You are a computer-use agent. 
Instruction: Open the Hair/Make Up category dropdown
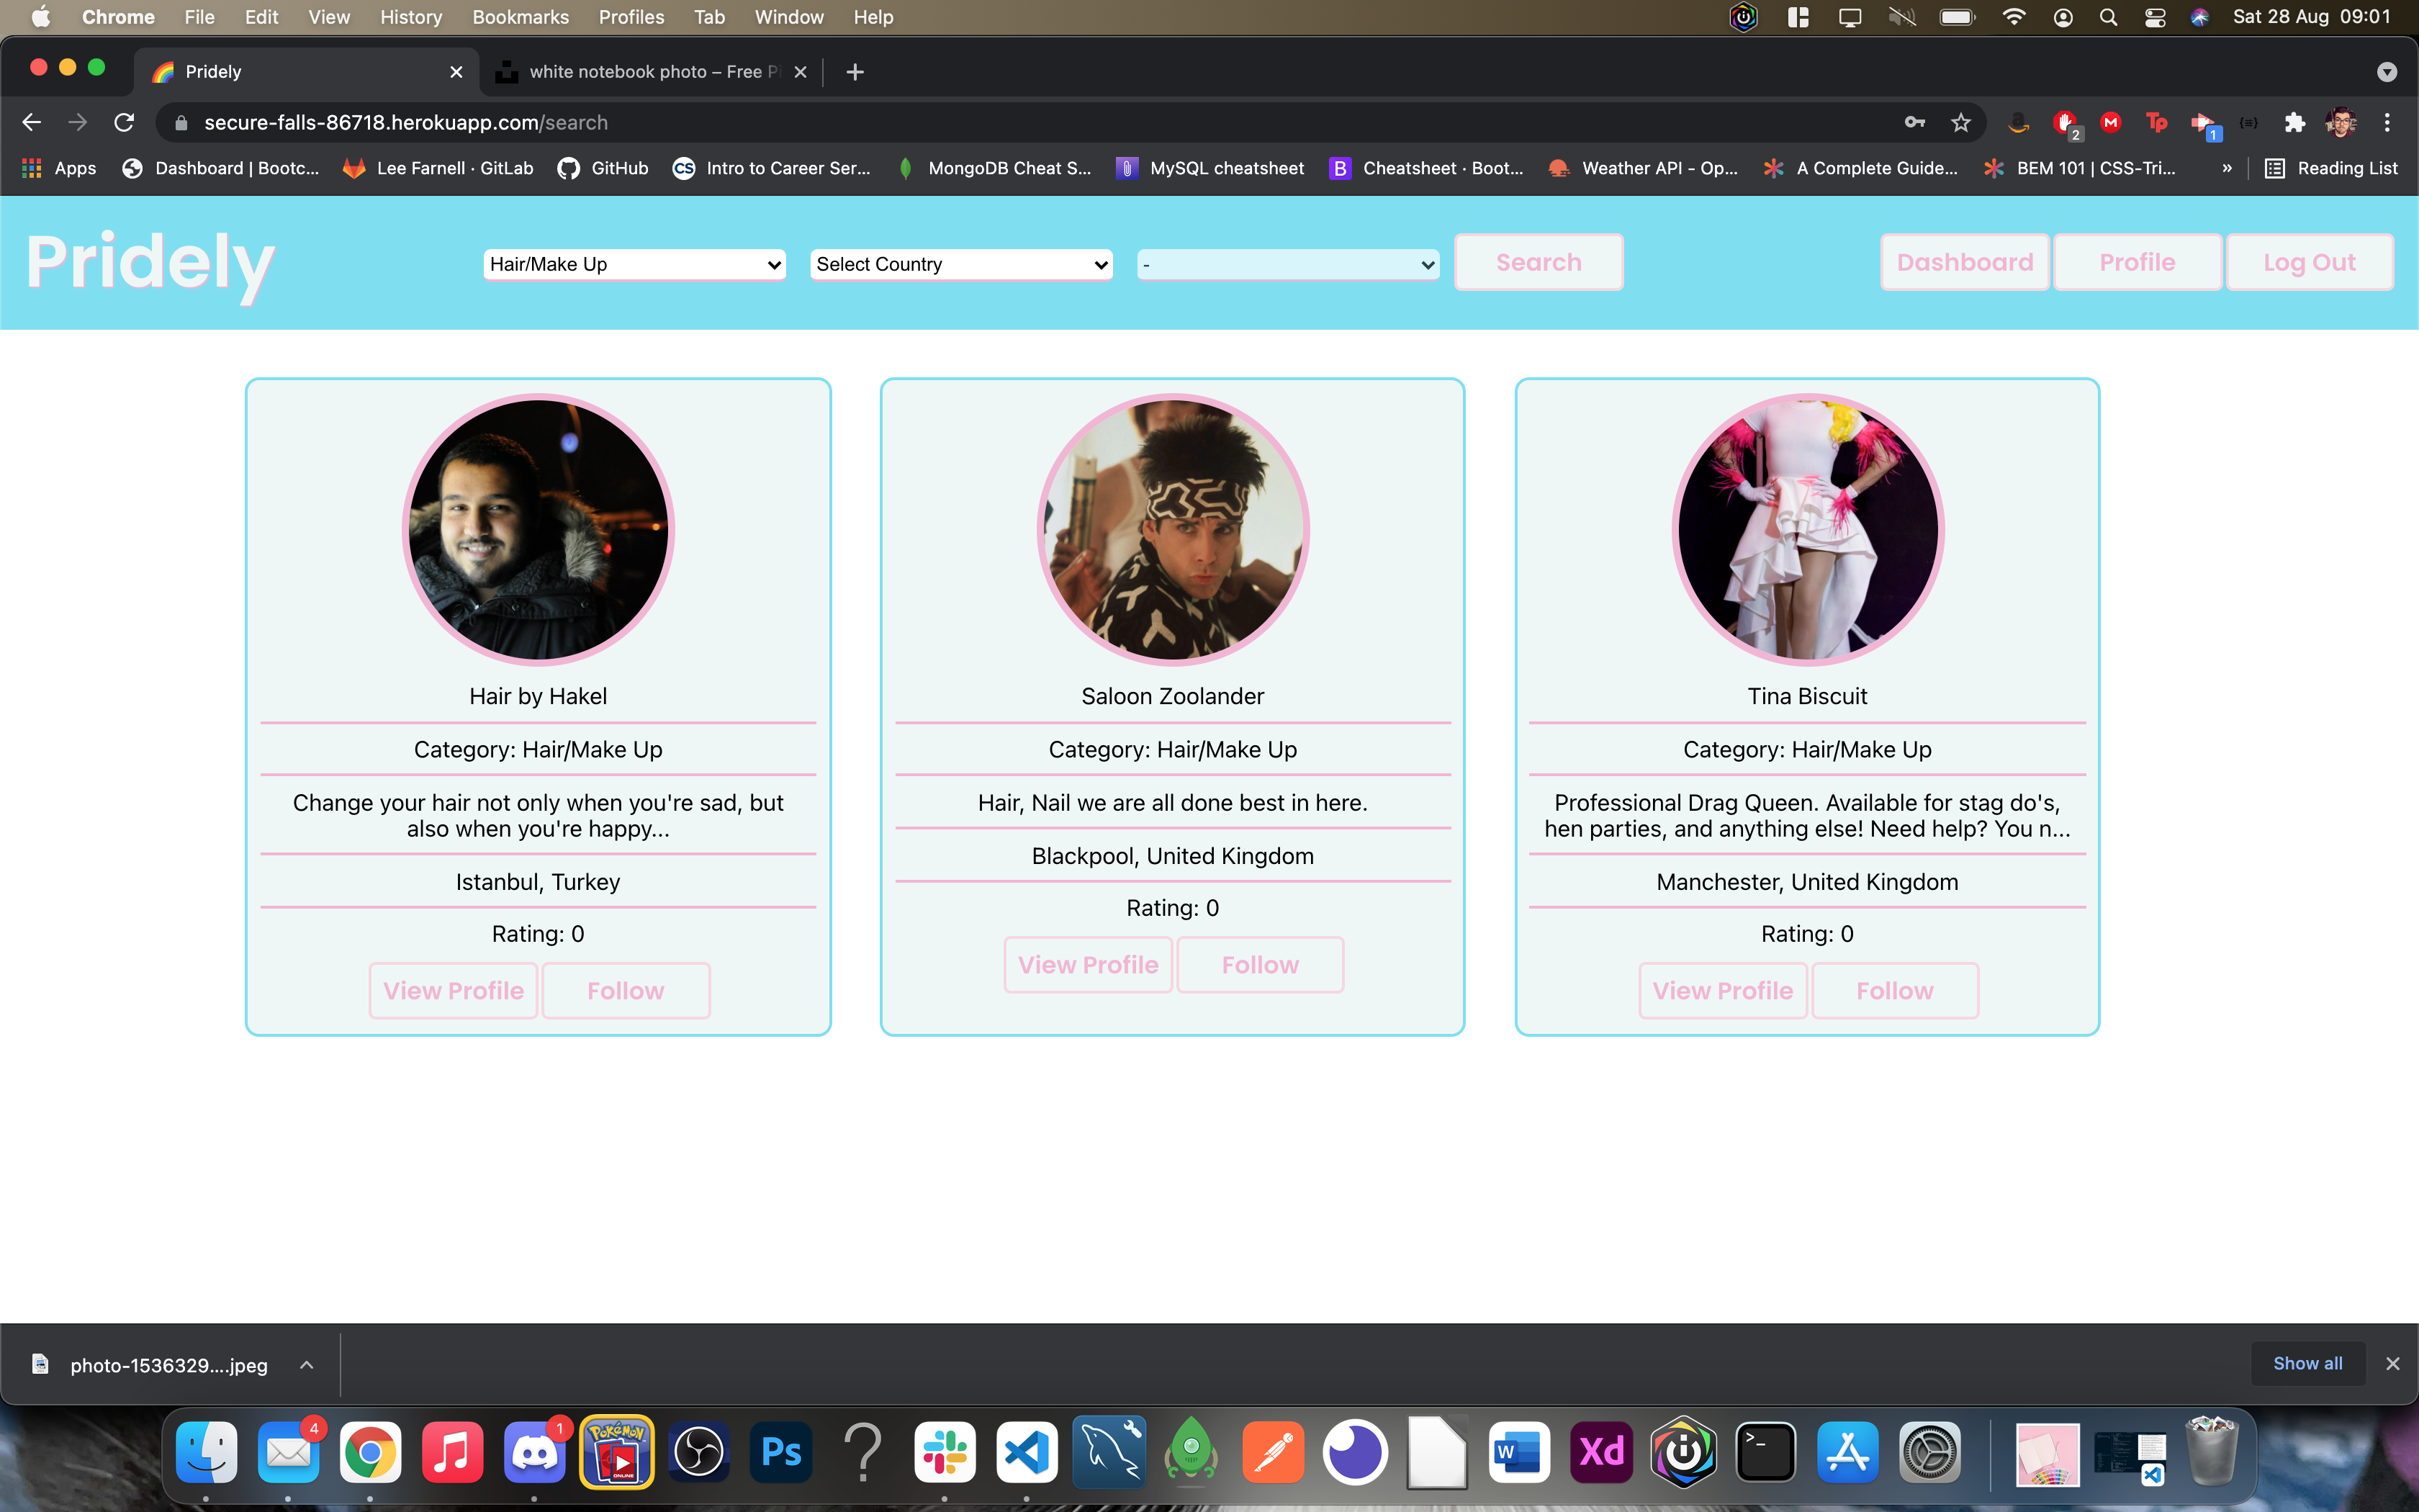(x=634, y=264)
